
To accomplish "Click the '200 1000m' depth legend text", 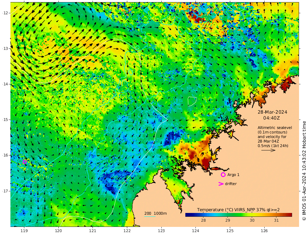I will coord(155,213).
